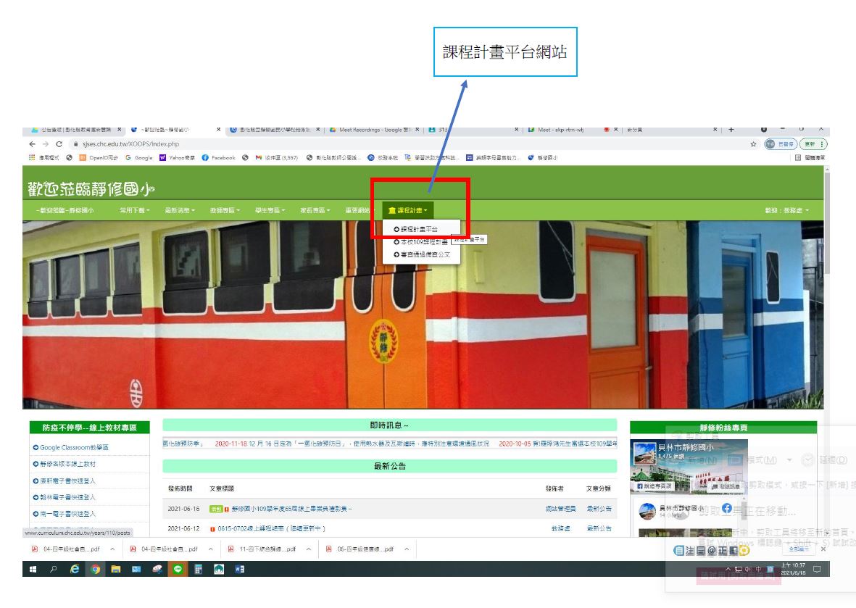856x608 pixels.
Task: Open the 歡迎:教務處 user dropdown
Action: click(x=786, y=210)
